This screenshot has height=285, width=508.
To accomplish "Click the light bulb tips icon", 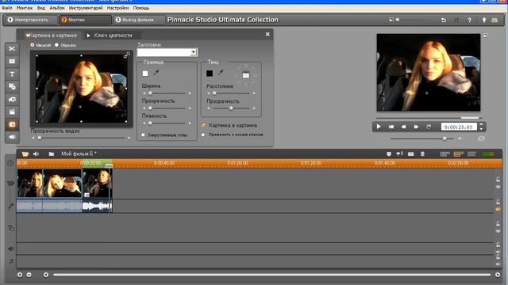I will pos(484,20).
